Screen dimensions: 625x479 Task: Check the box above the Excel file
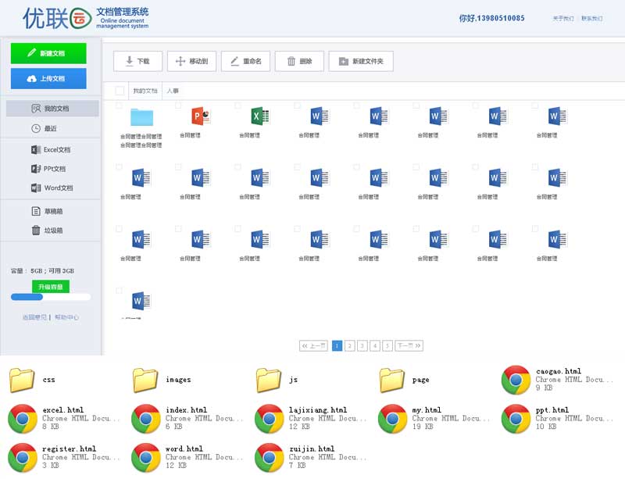(x=237, y=105)
